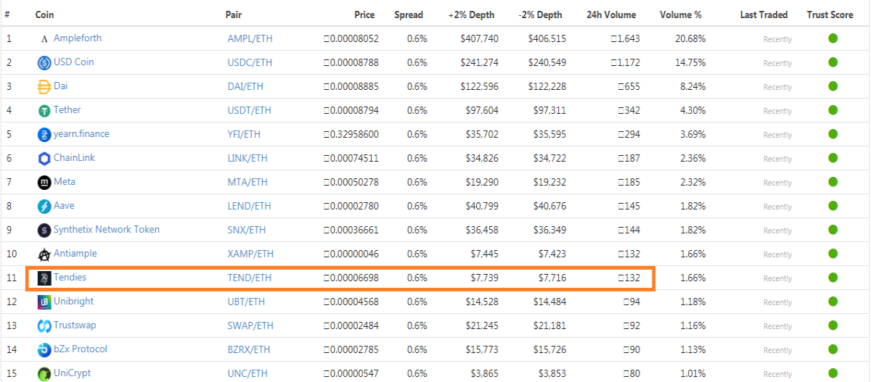The image size is (871, 382).
Task: Click the green trust score dot for ChainLink
Action: [x=833, y=158]
